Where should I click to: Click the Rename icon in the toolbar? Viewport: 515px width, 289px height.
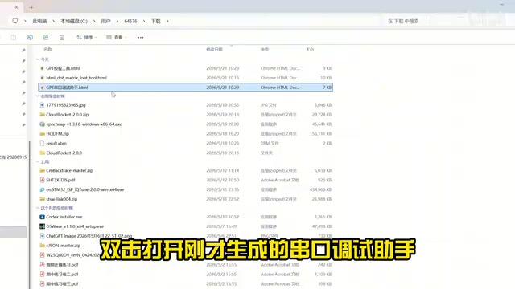pos(30,38)
